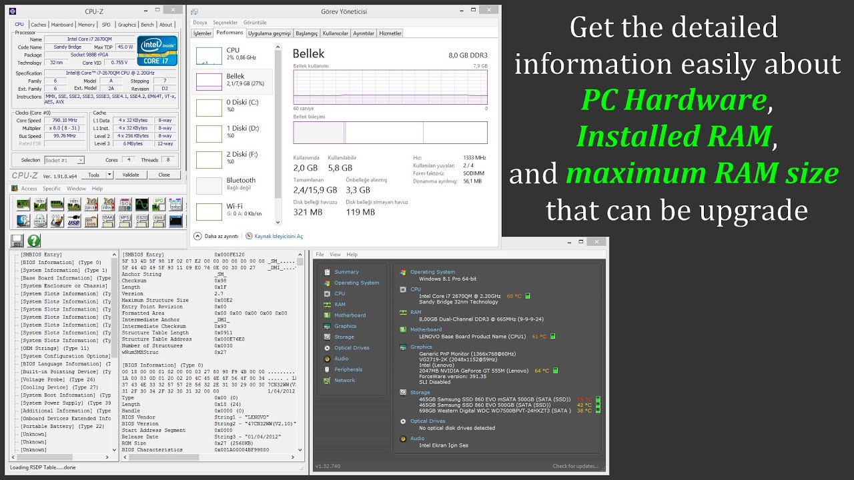Image resolution: width=854 pixels, height=480 pixels.
Task: Click the SMBIOS tree panel vertical scrollbar
Action: click(x=115, y=352)
